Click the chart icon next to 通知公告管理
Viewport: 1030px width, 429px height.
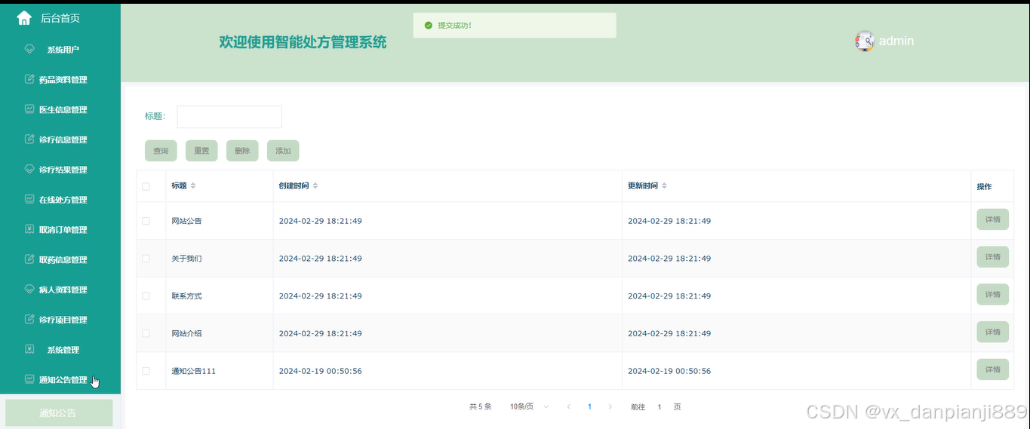pos(29,379)
